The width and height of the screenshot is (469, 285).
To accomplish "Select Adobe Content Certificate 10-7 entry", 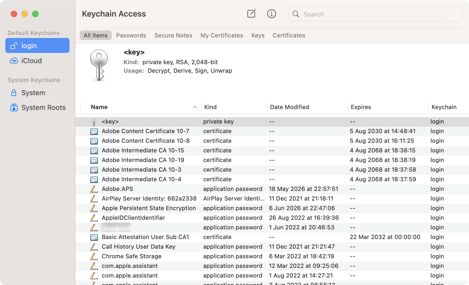I will pos(272,131).
